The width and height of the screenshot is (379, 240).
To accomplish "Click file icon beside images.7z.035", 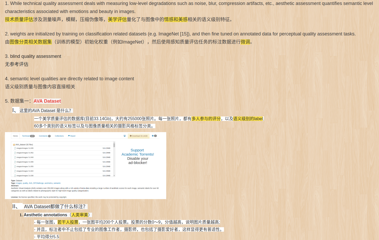I will coord(15,148).
